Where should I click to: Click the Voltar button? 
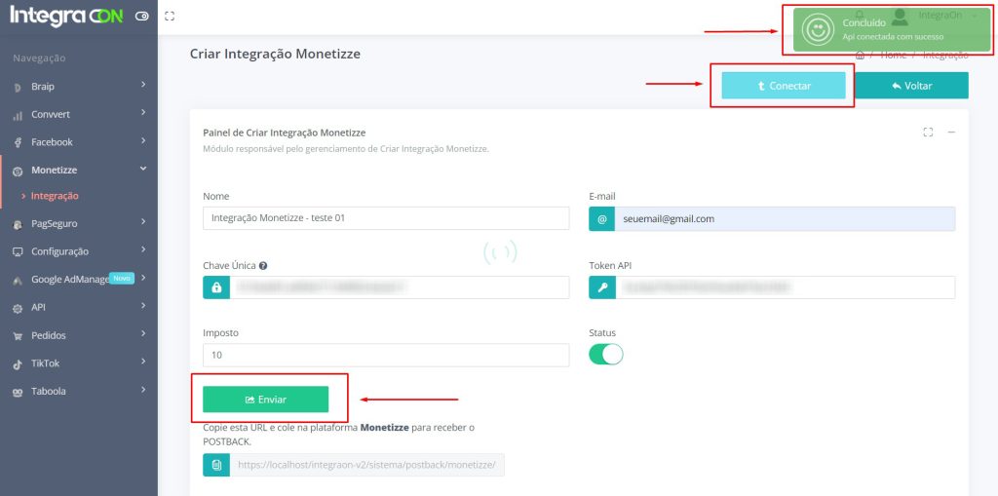[x=911, y=86]
